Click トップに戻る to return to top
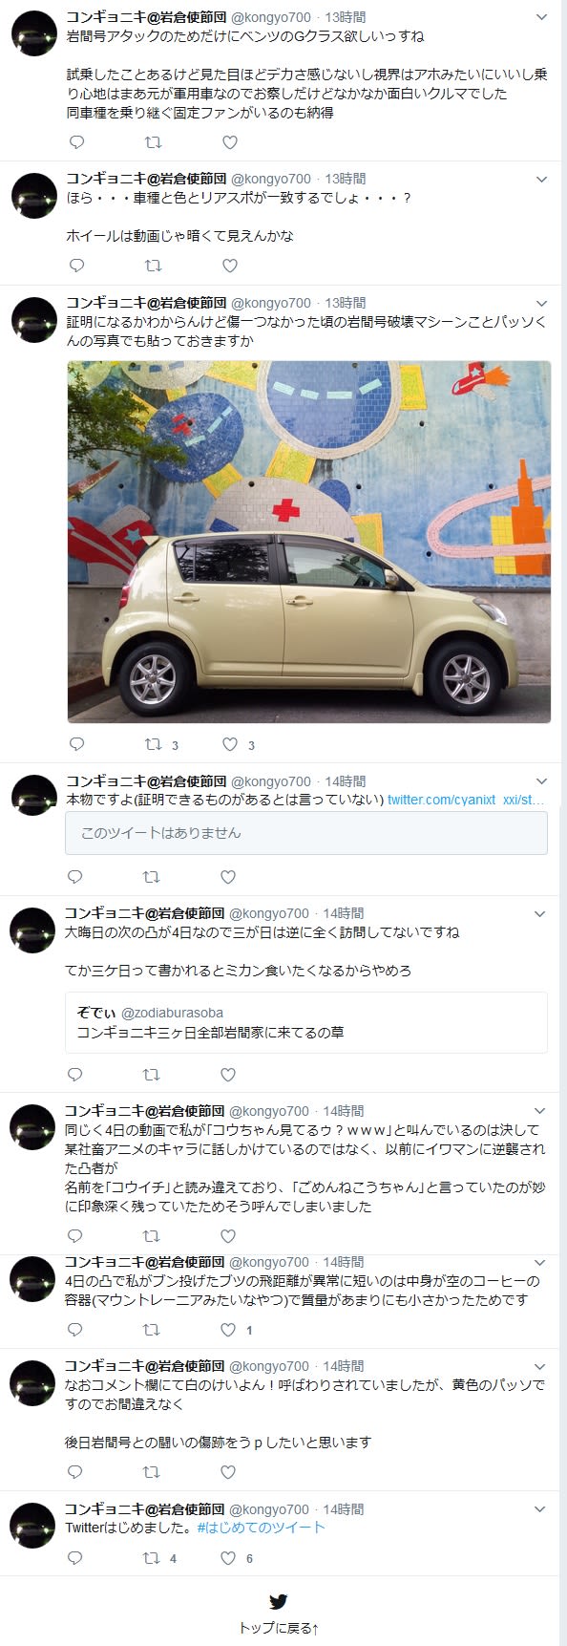This screenshot has height=1646, width=567. [x=278, y=1628]
